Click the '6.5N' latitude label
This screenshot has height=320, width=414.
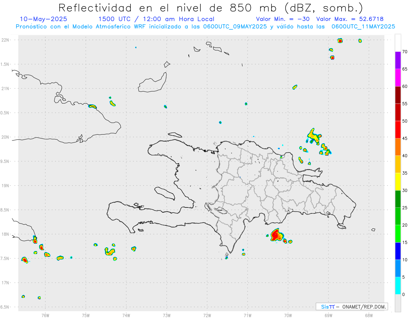point(5,307)
